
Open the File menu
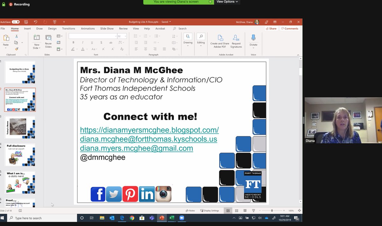[x=3, y=29]
